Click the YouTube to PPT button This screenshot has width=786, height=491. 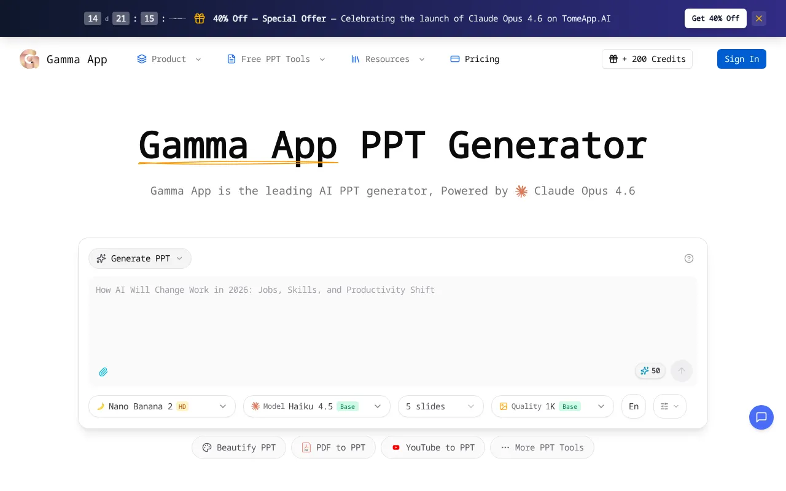point(433,447)
